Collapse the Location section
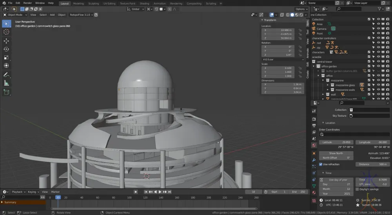Image resolution: width=392 pixels, height=215 pixels. [323, 123]
